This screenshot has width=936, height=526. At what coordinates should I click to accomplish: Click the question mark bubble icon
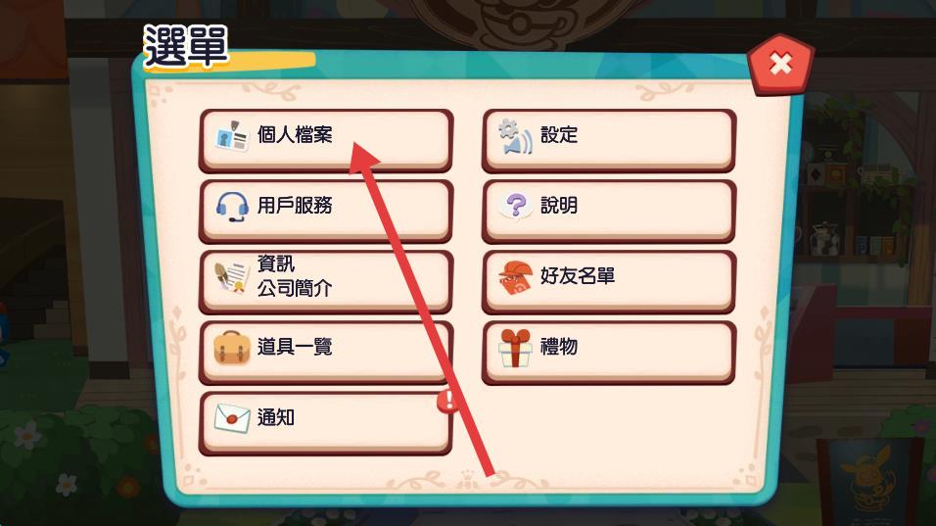tap(515, 206)
